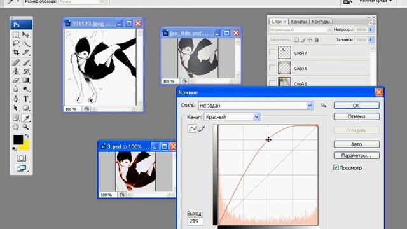Select the Gradient tool
This screenshot has height=229, width=407.
25,80
